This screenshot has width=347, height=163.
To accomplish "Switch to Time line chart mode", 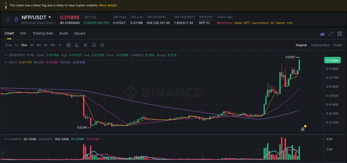I will tap(8, 45).
